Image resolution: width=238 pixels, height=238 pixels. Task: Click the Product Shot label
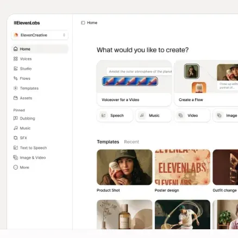tap(108, 190)
